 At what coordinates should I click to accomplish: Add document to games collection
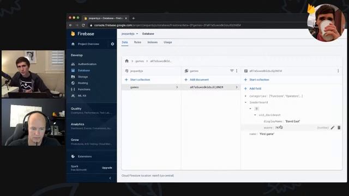click(196, 79)
